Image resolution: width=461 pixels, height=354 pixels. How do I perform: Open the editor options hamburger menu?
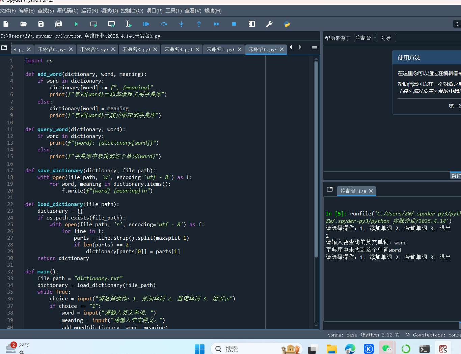(x=315, y=48)
